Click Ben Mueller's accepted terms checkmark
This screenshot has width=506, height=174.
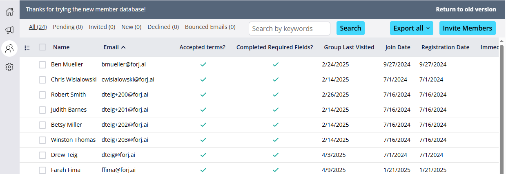pyautogui.click(x=203, y=64)
